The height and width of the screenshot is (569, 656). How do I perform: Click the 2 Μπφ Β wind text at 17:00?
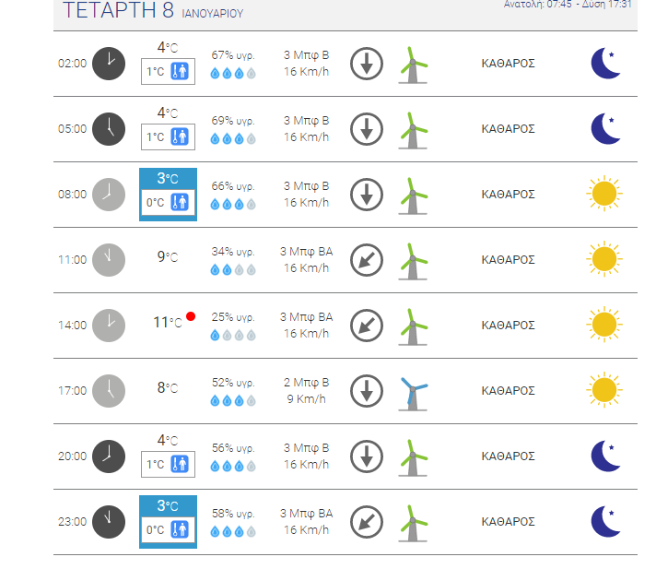pyautogui.click(x=306, y=382)
